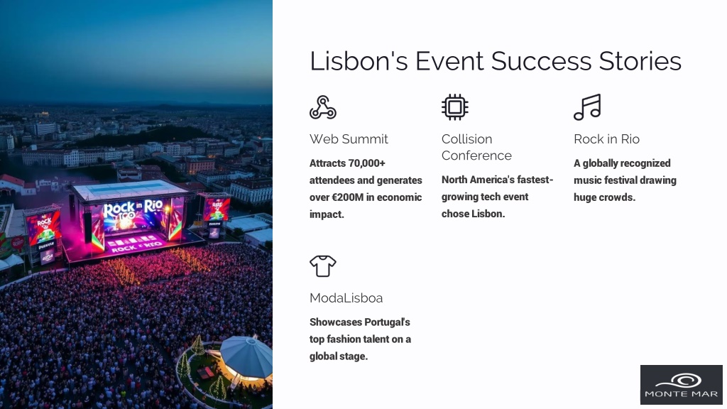Click the Web Summit network icon

[323, 107]
